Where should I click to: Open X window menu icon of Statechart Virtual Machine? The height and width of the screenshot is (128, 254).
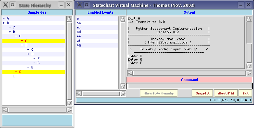80,5
